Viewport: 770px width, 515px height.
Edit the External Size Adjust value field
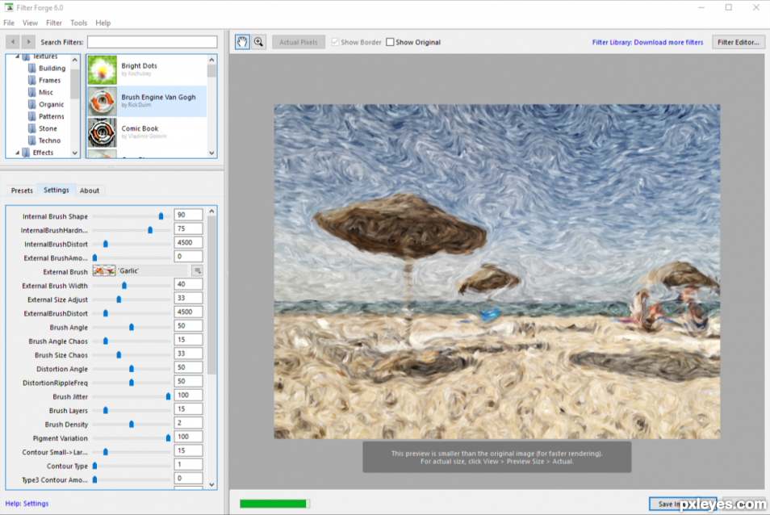pos(188,298)
